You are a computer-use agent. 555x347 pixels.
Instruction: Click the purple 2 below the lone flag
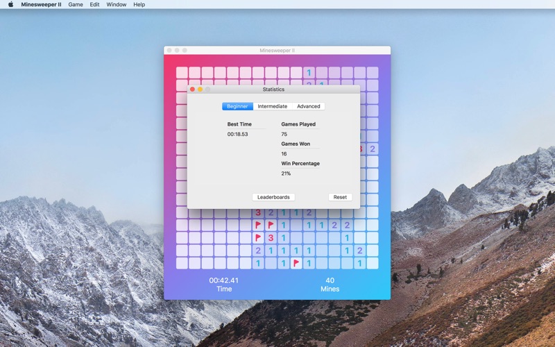[x=258, y=251]
